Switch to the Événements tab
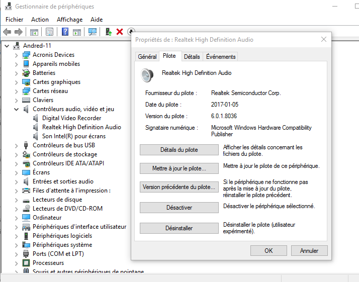The width and height of the screenshot is (359, 282). 221,56
